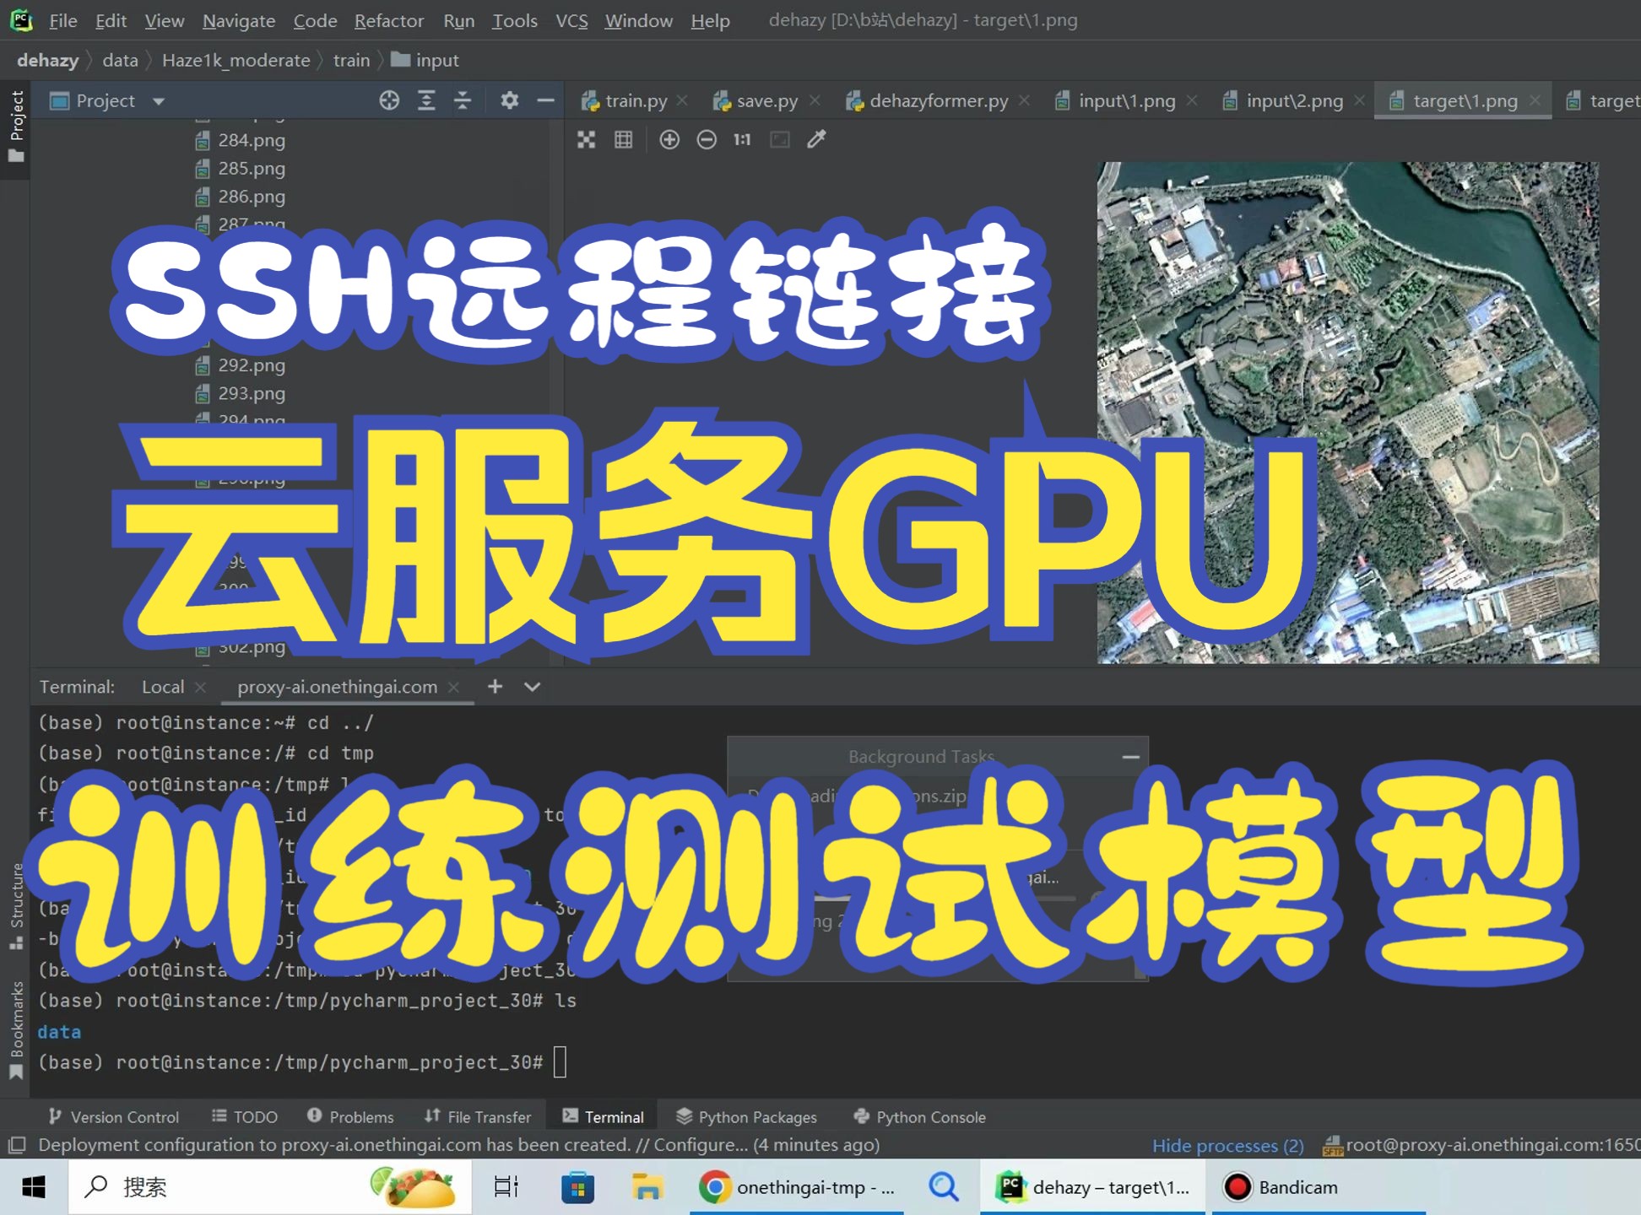The image size is (1641, 1215).
Task: Click the Select Opened File crosshair icon
Action: (389, 100)
